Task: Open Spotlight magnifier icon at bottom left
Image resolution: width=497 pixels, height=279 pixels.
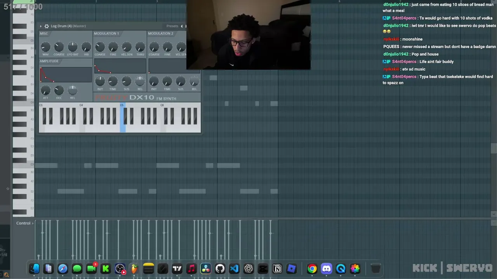Action: tap(6, 275)
